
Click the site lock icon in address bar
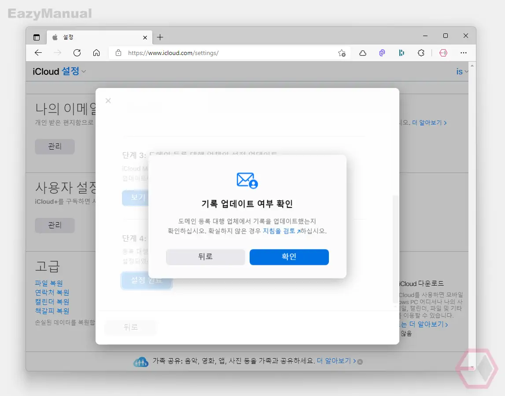pyautogui.click(x=118, y=53)
